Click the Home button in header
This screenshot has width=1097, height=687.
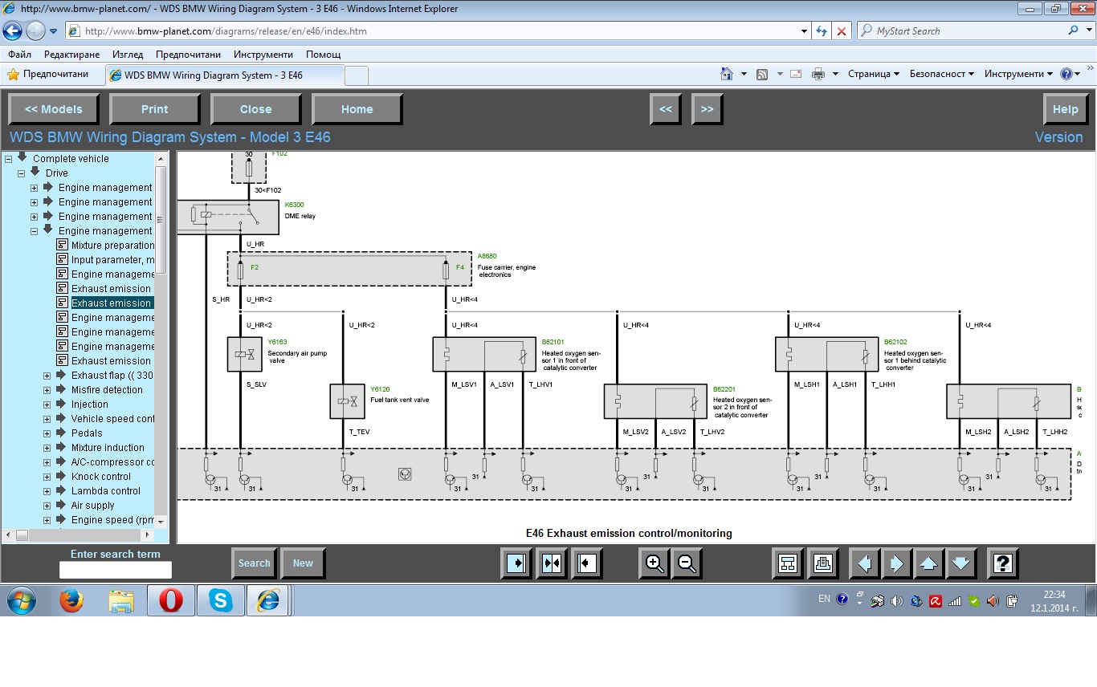[x=357, y=109]
